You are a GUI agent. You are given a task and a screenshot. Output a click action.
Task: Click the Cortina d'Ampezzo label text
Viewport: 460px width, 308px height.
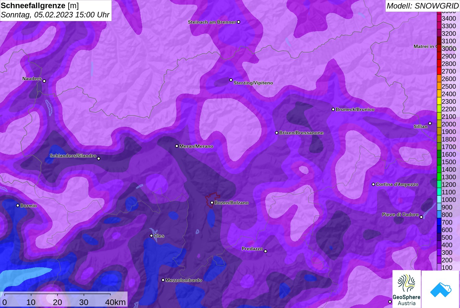click(x=397, y=184)
